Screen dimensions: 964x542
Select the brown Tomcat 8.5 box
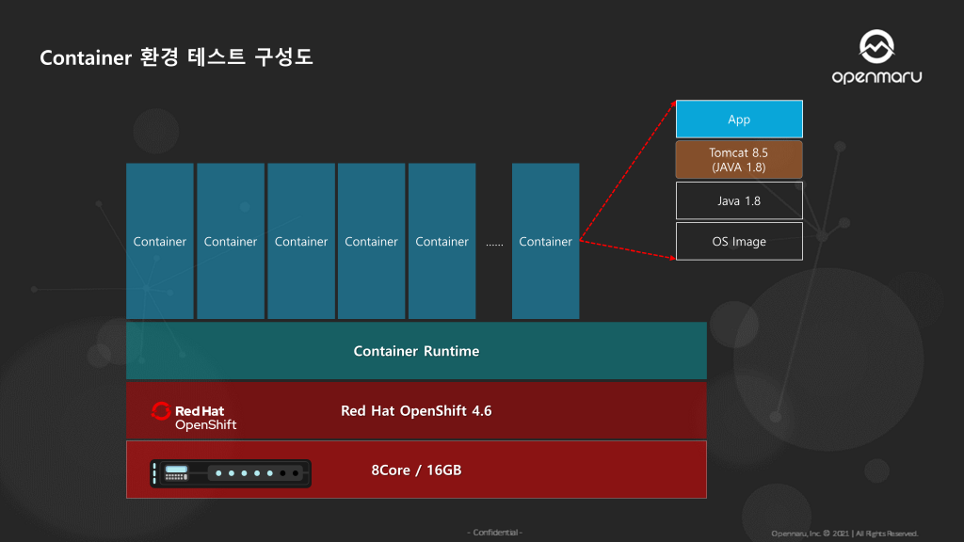click(739, 160)
